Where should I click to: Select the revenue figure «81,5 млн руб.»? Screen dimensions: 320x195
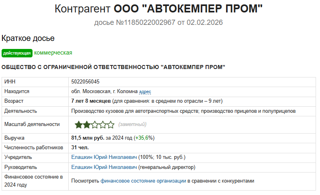point(88,138)
